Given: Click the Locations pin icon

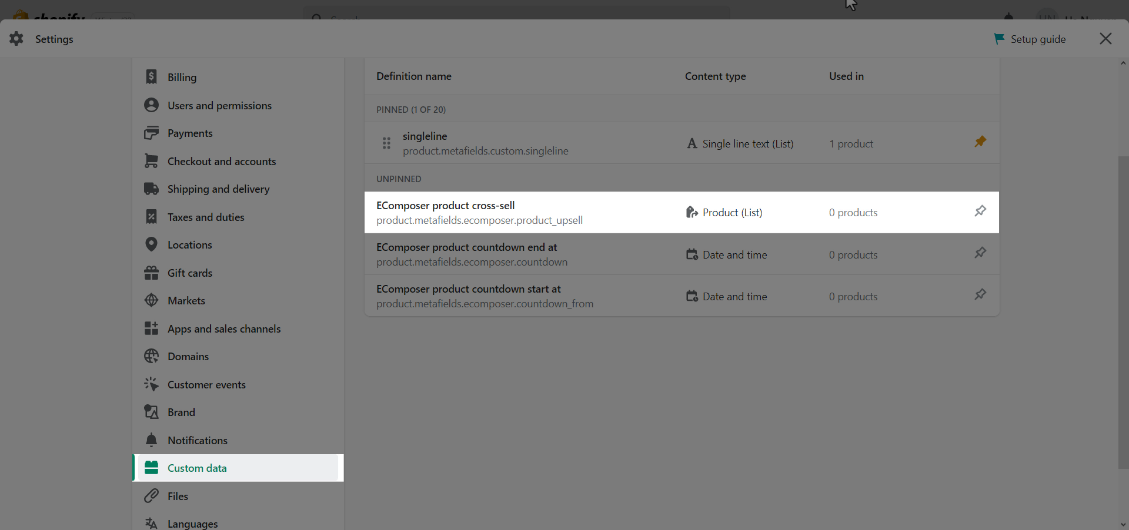Looking at the screenshot, I should [151, 244].
